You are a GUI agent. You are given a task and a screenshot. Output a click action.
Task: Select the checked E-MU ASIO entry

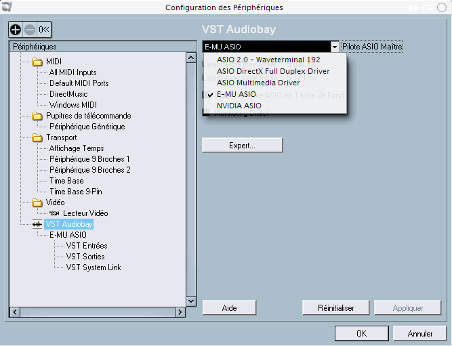[x=237, y=94]
